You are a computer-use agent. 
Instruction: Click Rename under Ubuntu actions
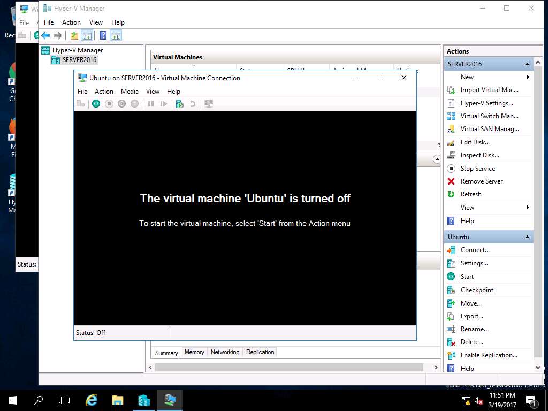tap(474, 329)
